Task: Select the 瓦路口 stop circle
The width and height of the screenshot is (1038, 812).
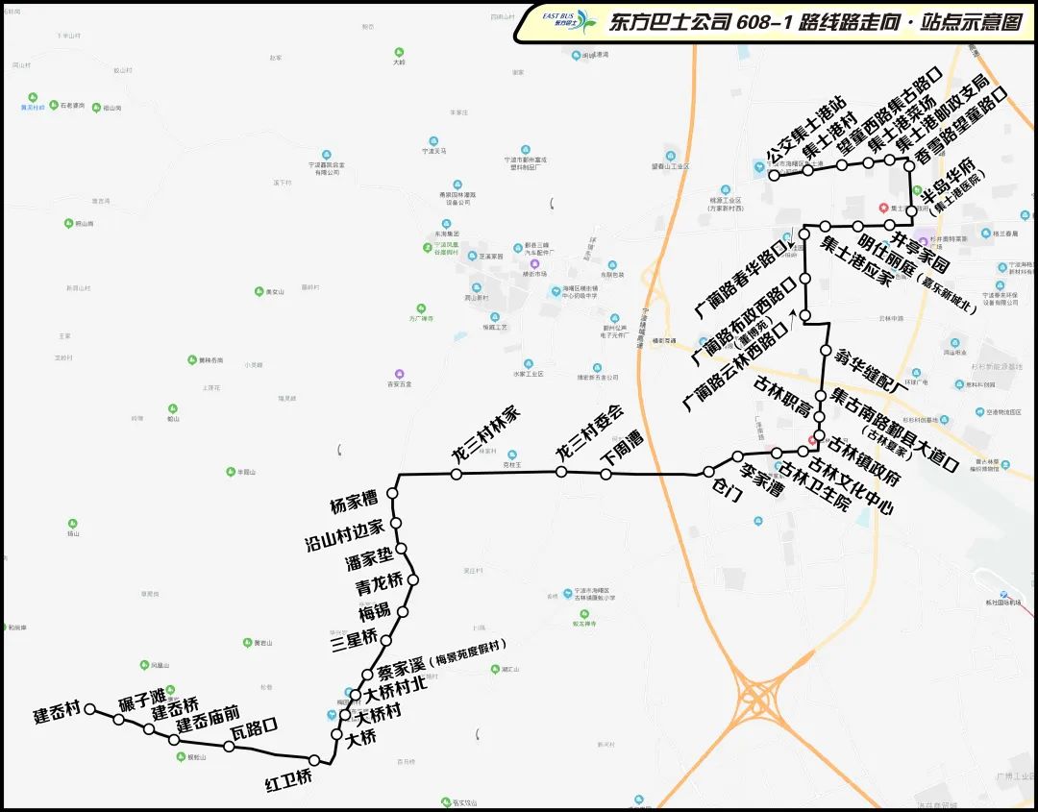Action: coord(229,746)
